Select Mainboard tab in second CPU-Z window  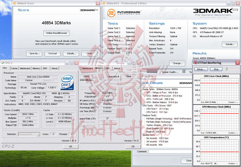[x=87, y=68]
